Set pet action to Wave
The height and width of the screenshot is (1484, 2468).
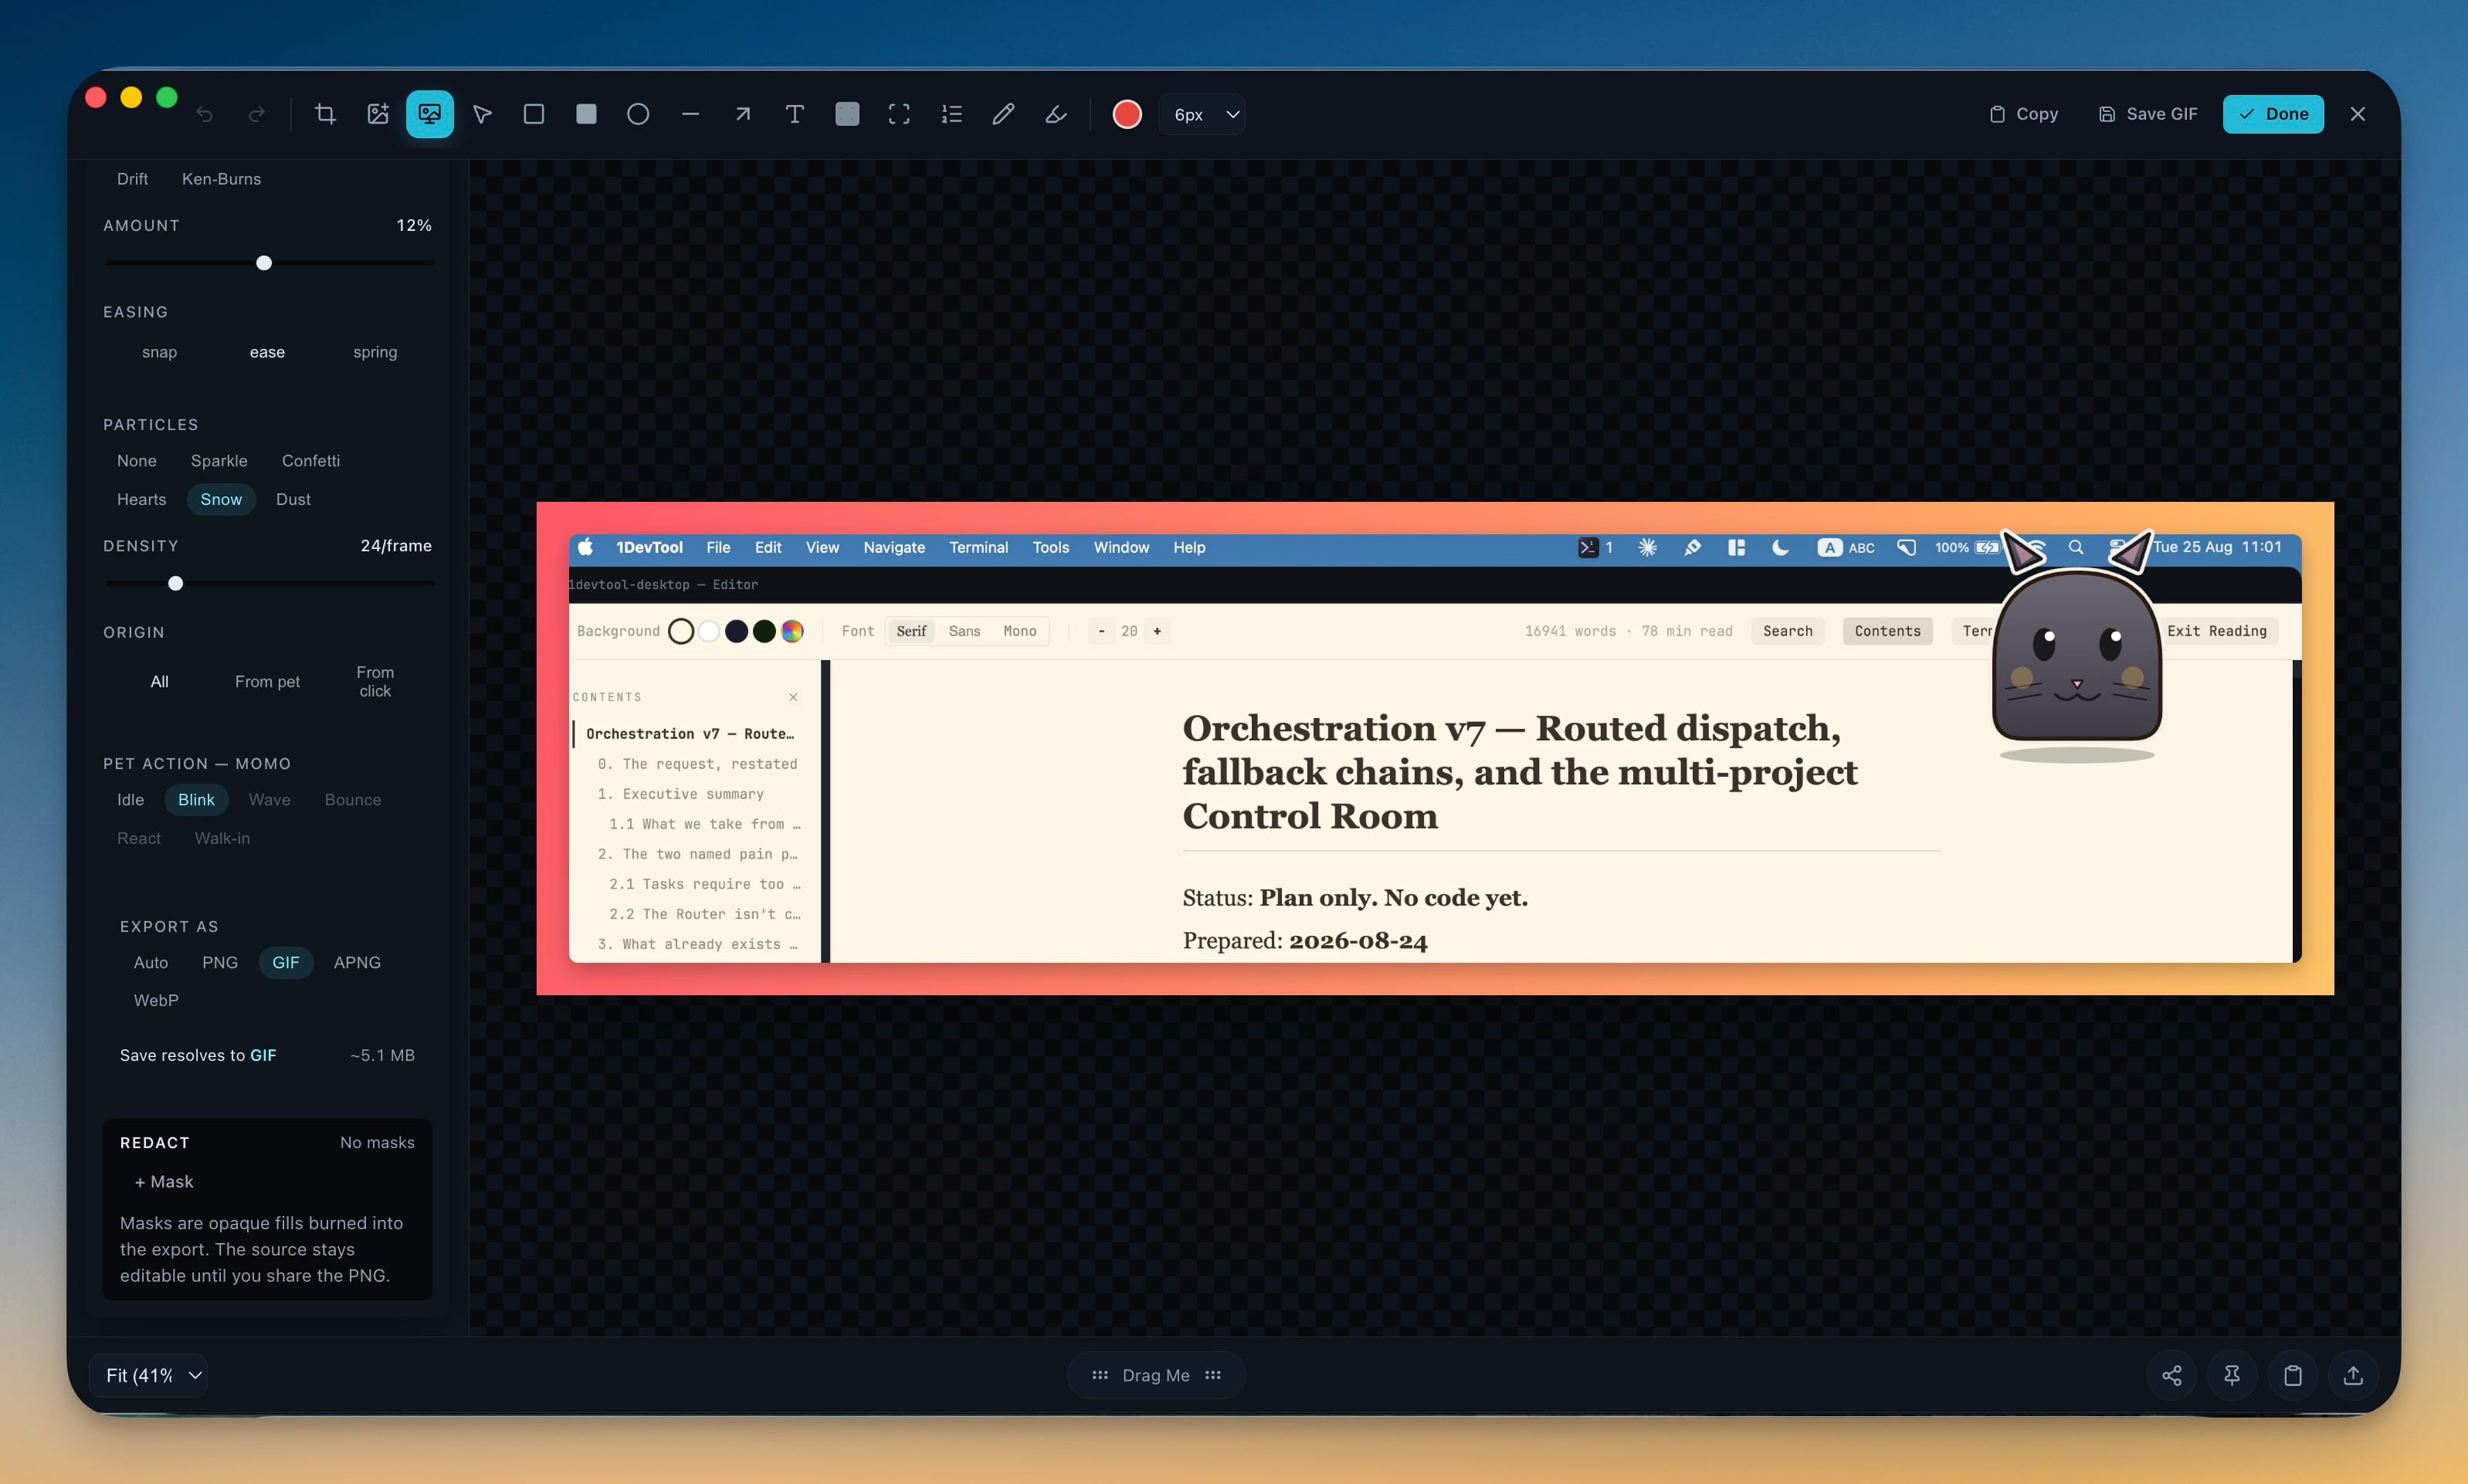coord(269,800)
